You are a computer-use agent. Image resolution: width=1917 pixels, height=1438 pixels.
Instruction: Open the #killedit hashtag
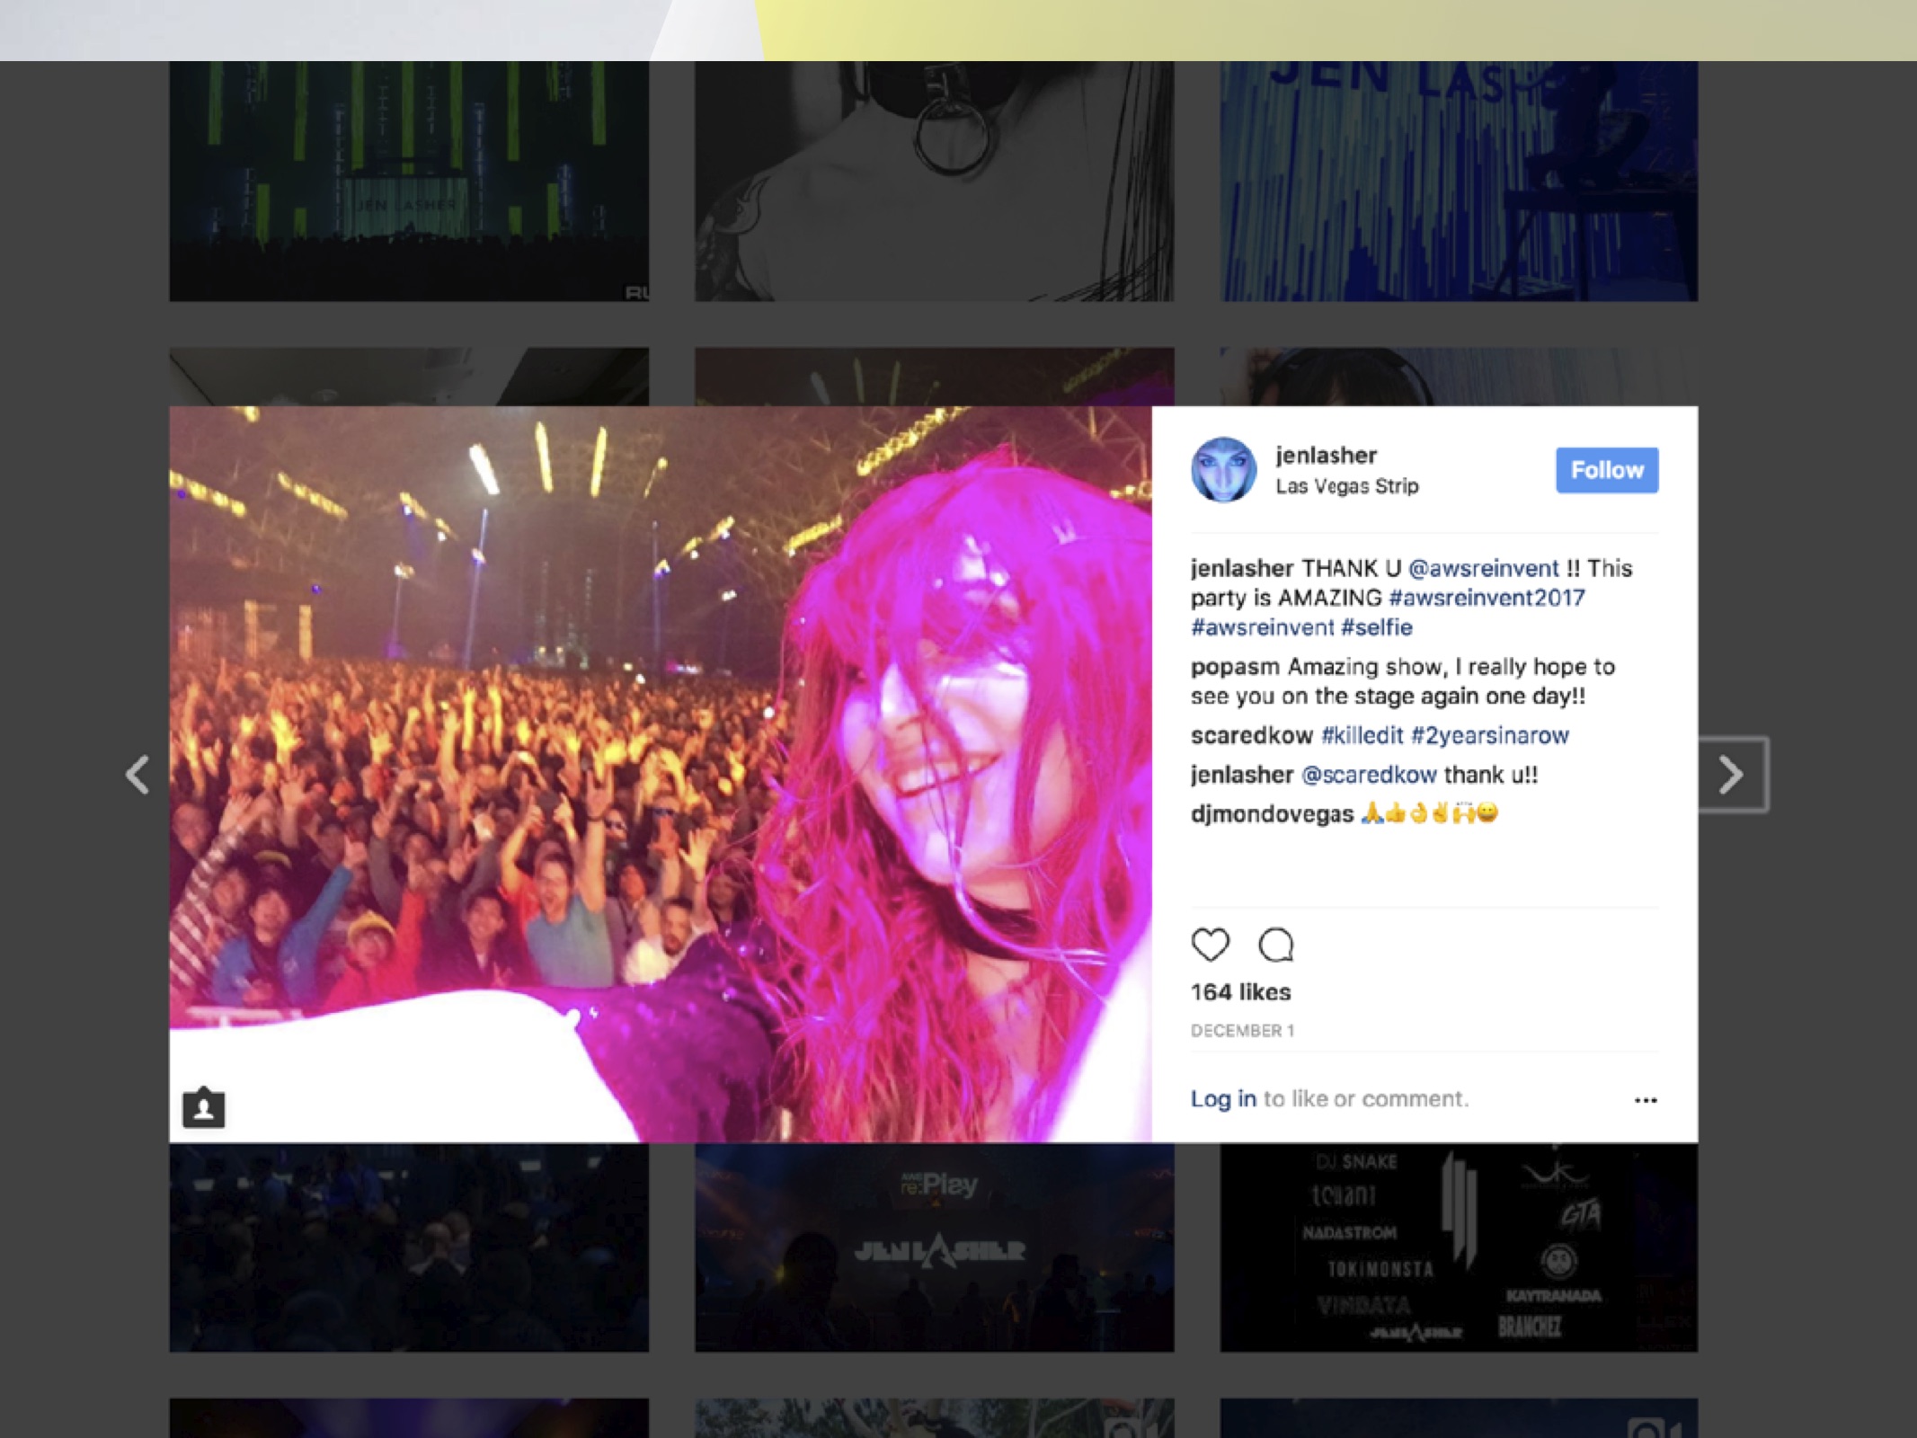(1362, 735)
